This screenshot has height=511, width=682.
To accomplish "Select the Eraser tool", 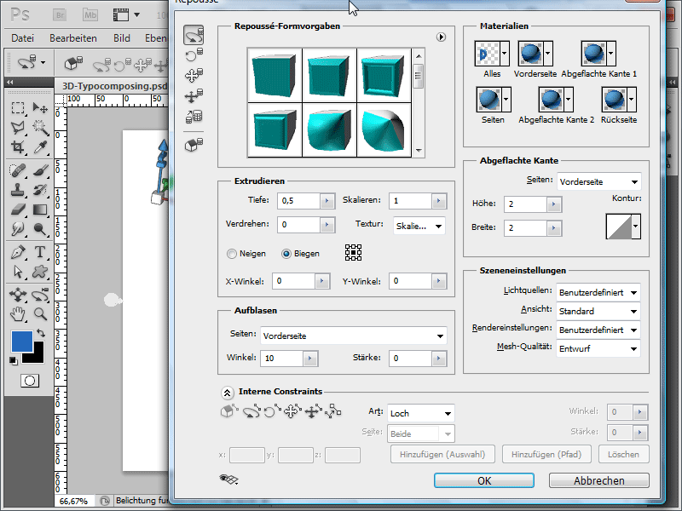I will click(18, 210).
